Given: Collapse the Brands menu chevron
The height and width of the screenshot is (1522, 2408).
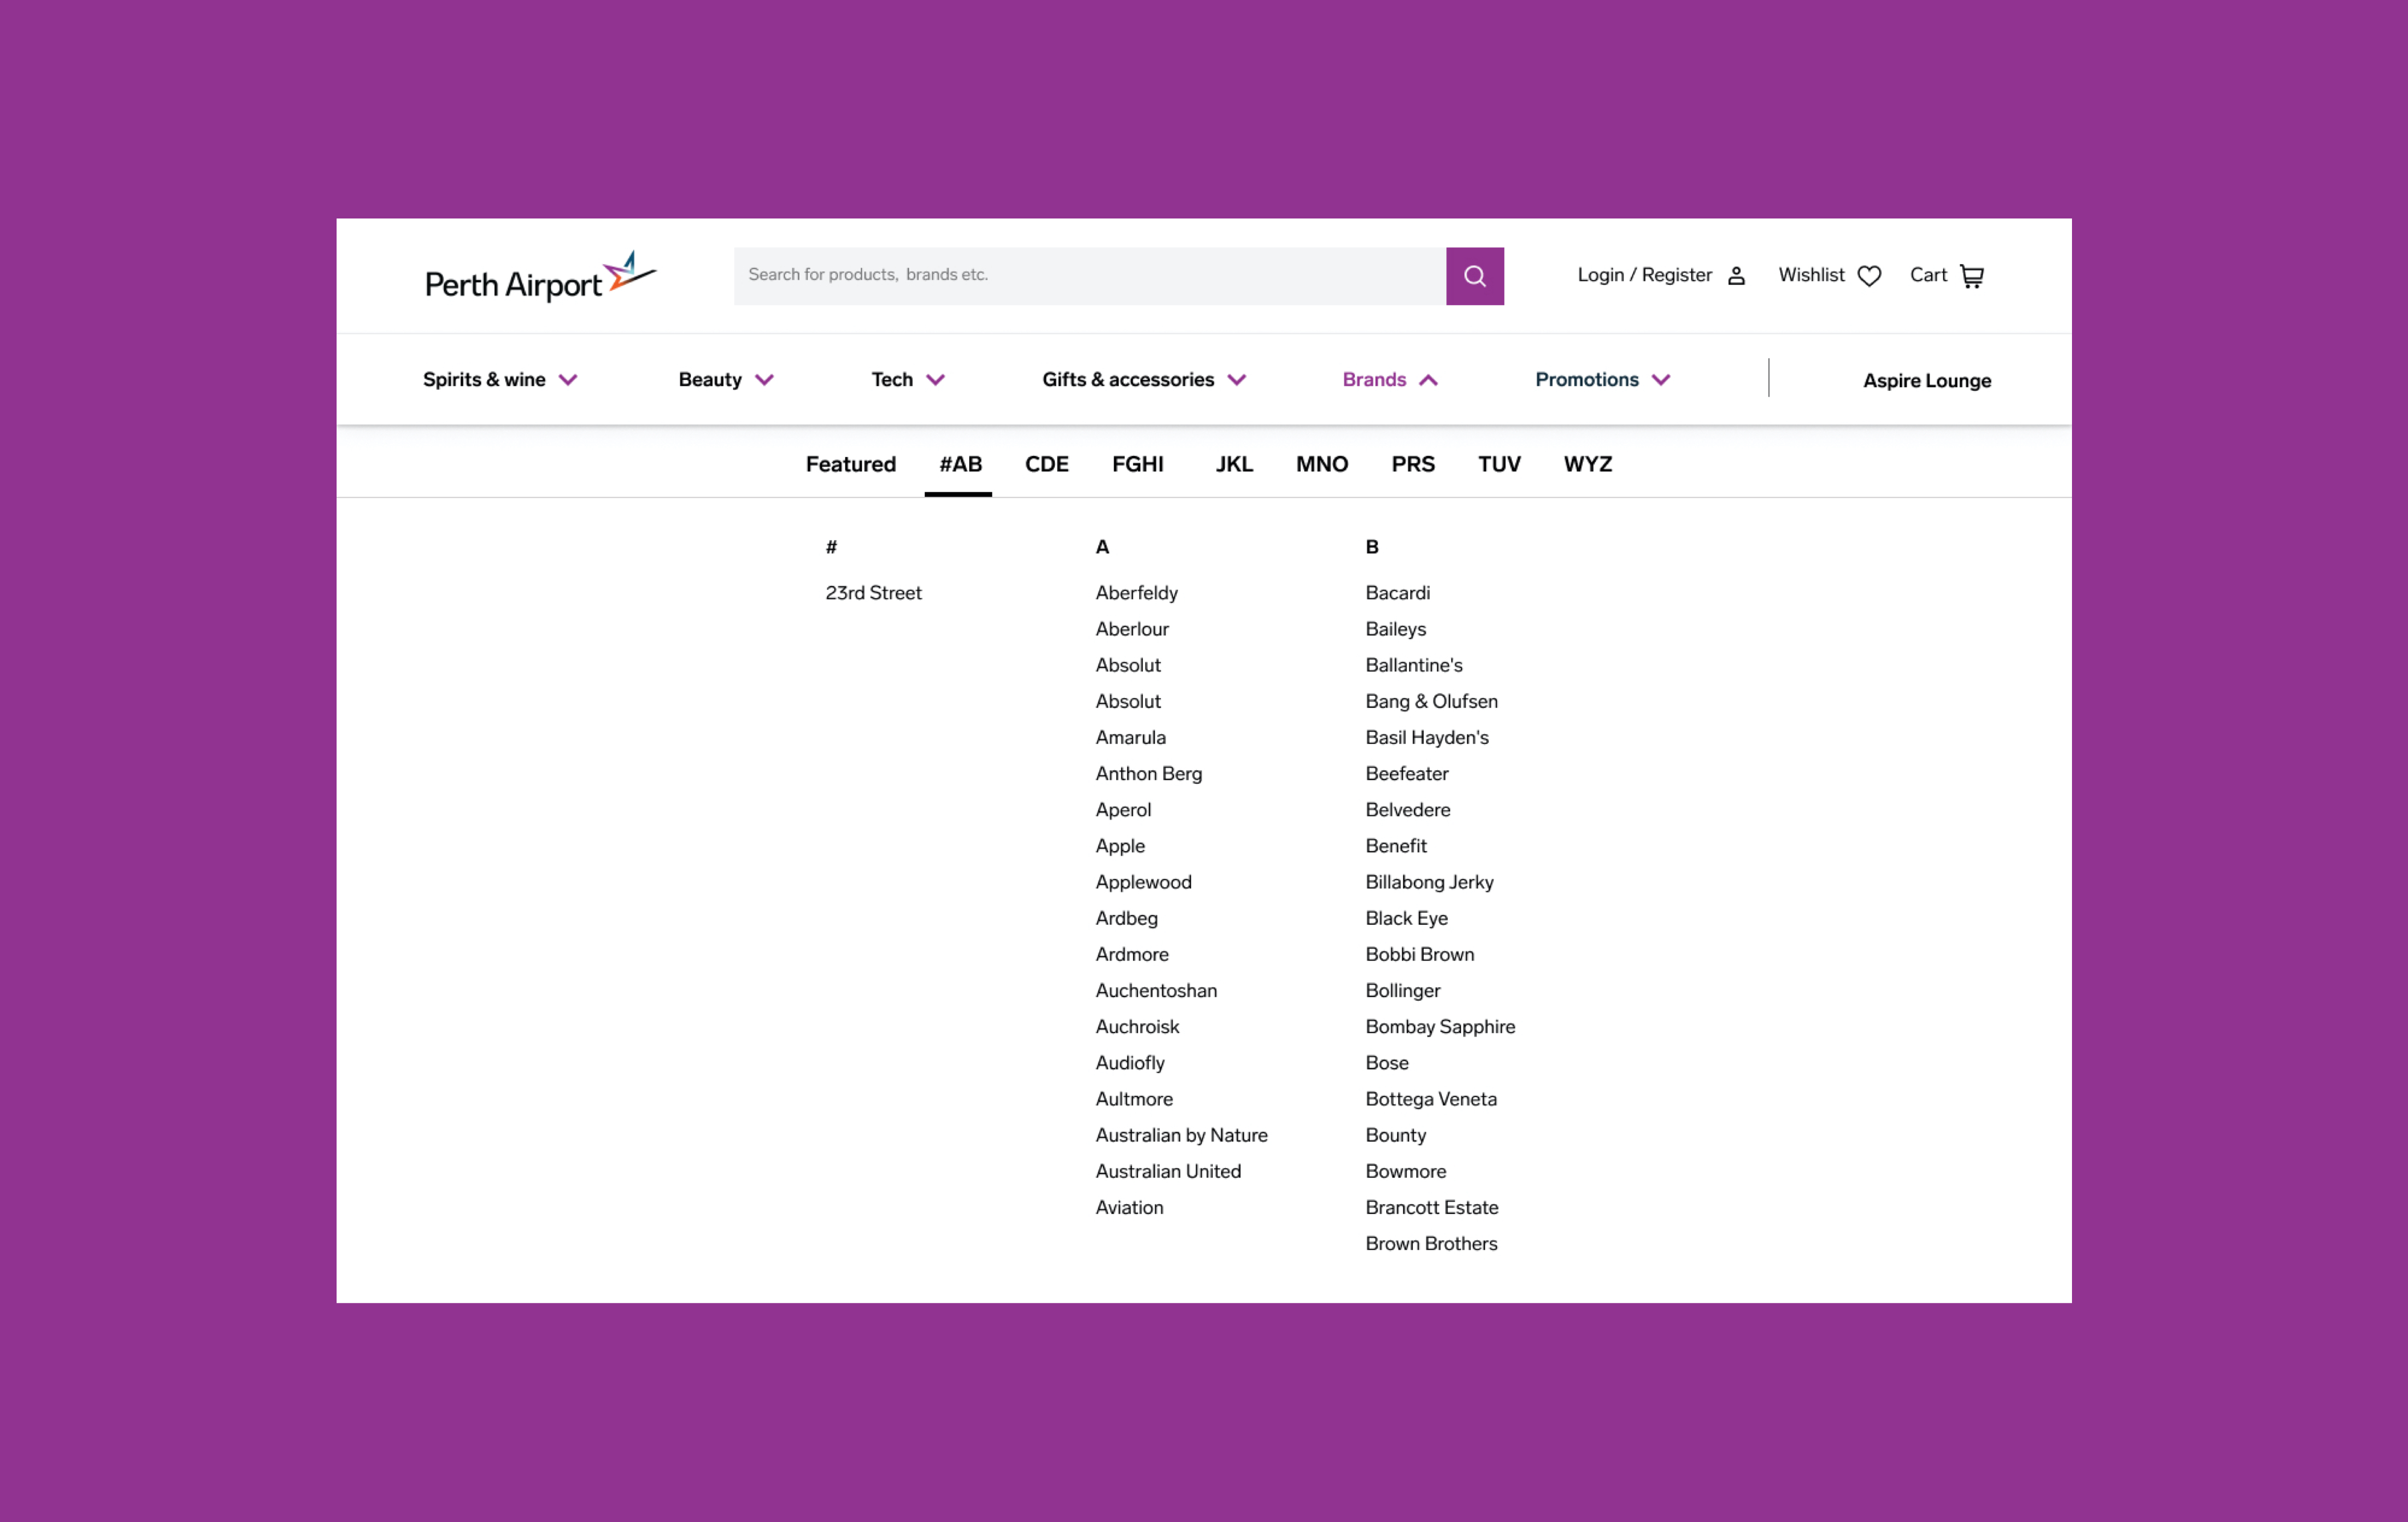Looking at the screenshot, I should click(1428, 380).
